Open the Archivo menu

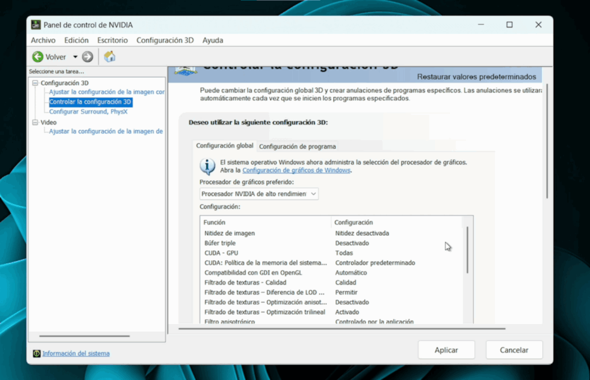pyautogui.click(x=43, y=40)
